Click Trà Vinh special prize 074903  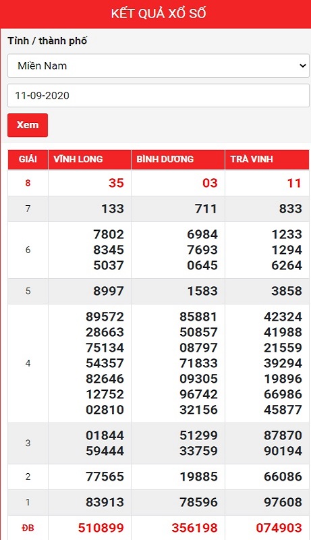click(279, 528)
